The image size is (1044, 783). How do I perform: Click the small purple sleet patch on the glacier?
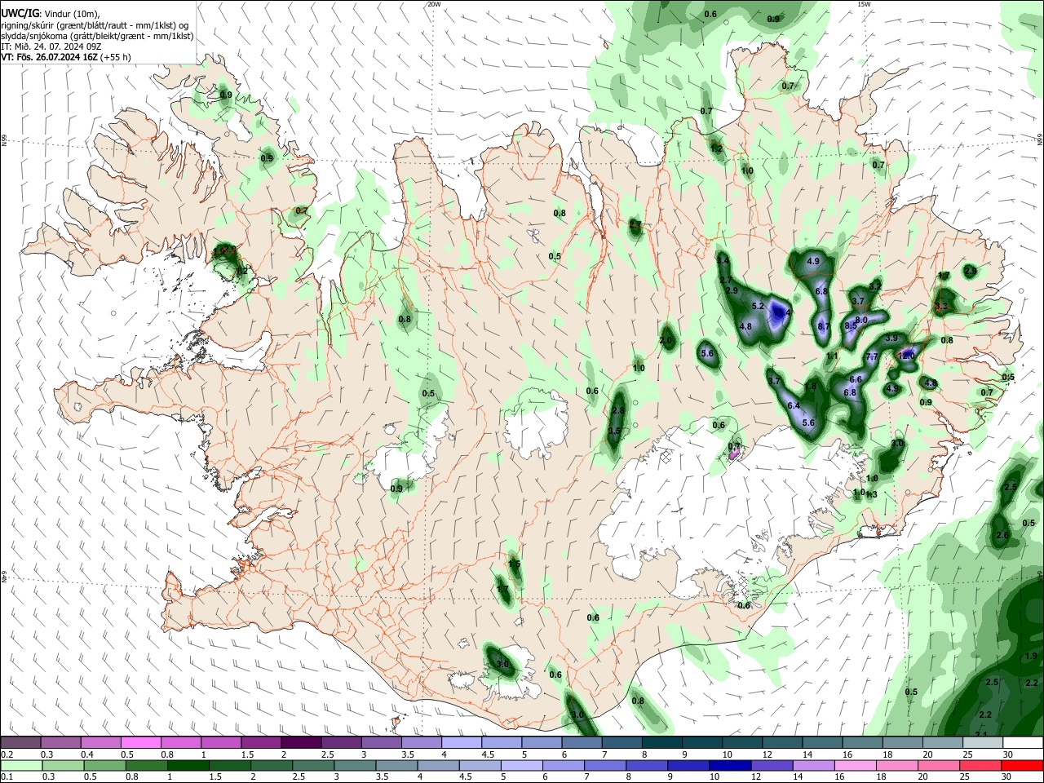733,454
